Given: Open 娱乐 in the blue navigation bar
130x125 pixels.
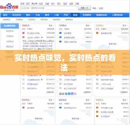Looking at the screenshot, I should pyautogui.click(x=28, y=15).
